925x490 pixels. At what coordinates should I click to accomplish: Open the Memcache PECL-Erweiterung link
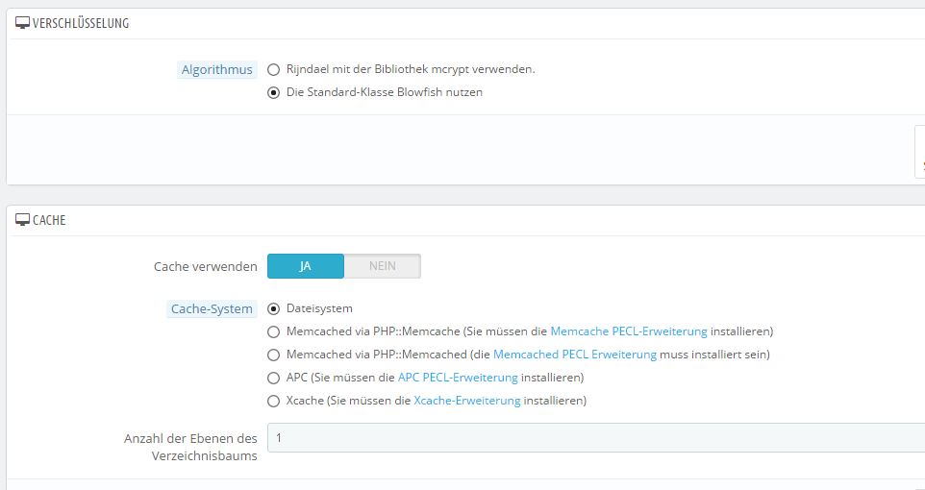coord(628,331)
